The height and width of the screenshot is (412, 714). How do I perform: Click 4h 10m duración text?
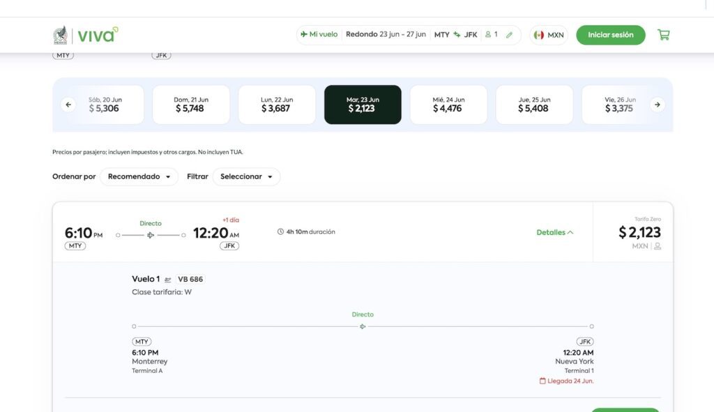[310, 231]
